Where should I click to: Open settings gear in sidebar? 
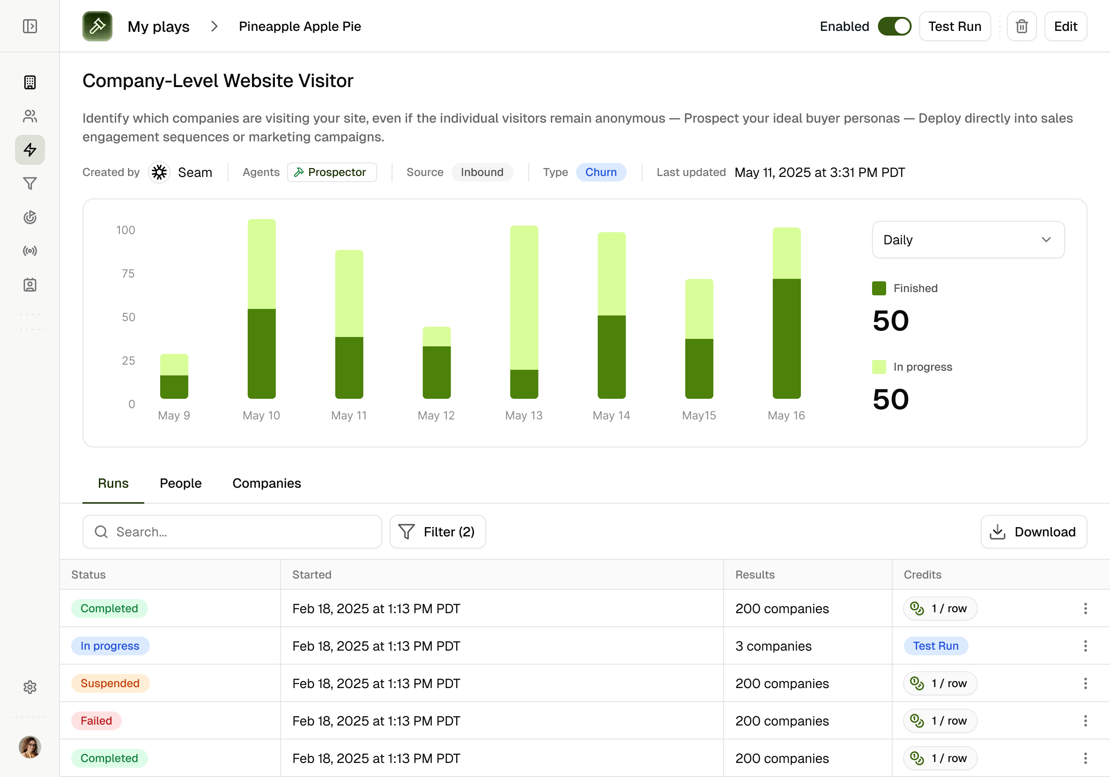click(30, 687)
